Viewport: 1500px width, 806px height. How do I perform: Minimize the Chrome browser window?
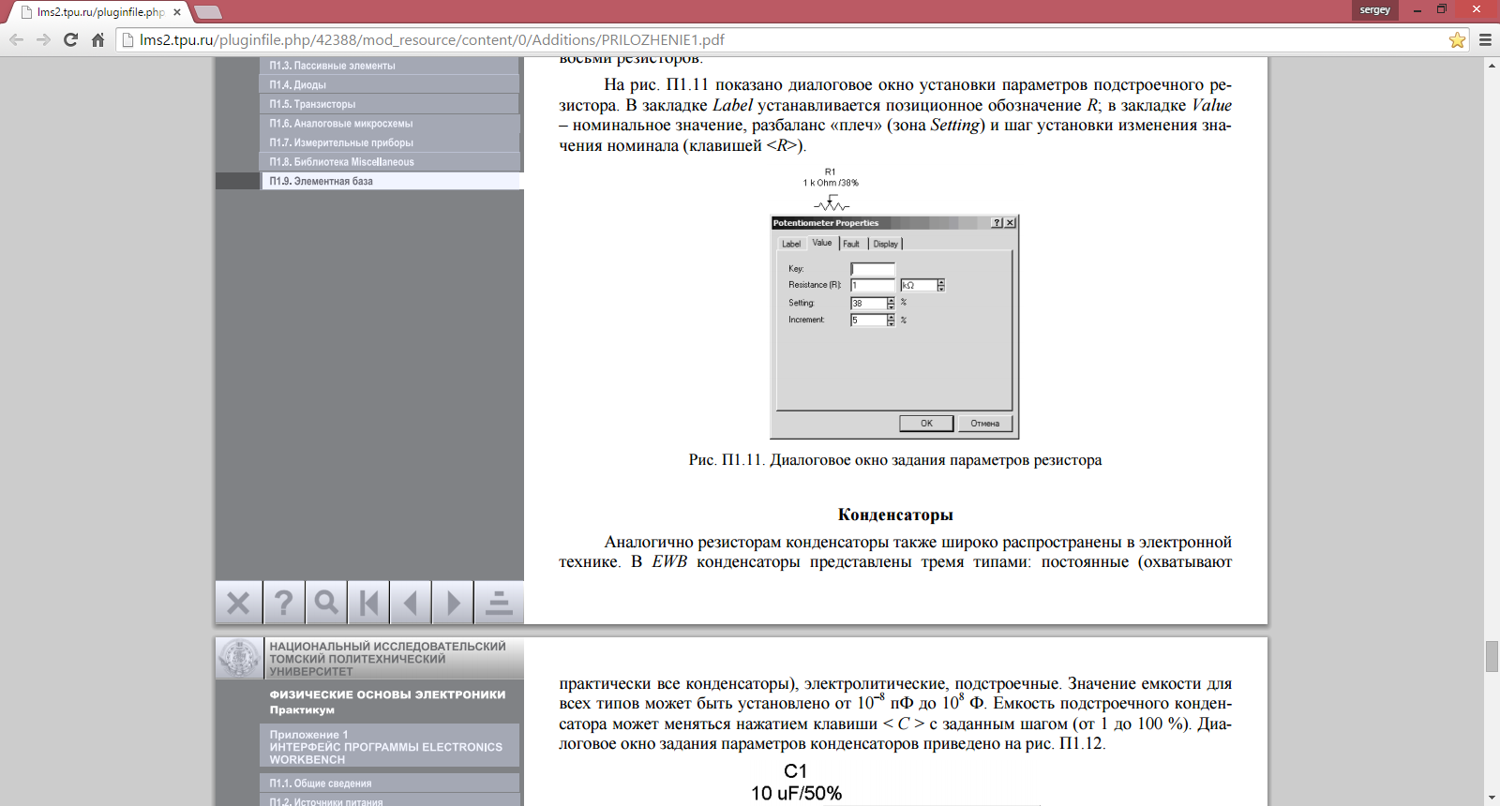tap(1417, 9)
